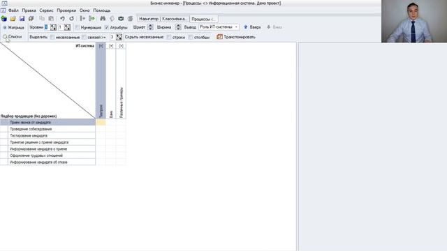The height and width of the screenshot is (251, 447).
Task: Click the small document icon left of Файл
Action: point(3,10)
